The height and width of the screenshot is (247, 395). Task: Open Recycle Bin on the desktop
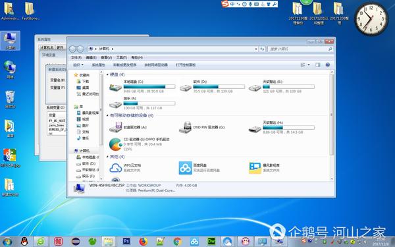click(10, 99)
